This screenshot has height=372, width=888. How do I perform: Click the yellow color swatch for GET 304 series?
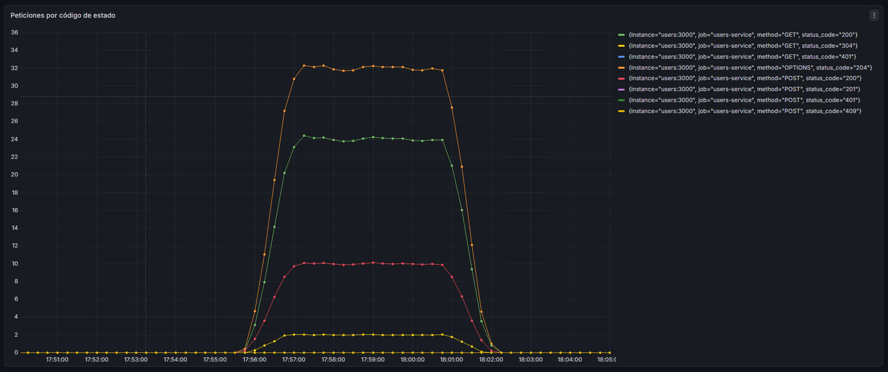click(x=621, y=46)
